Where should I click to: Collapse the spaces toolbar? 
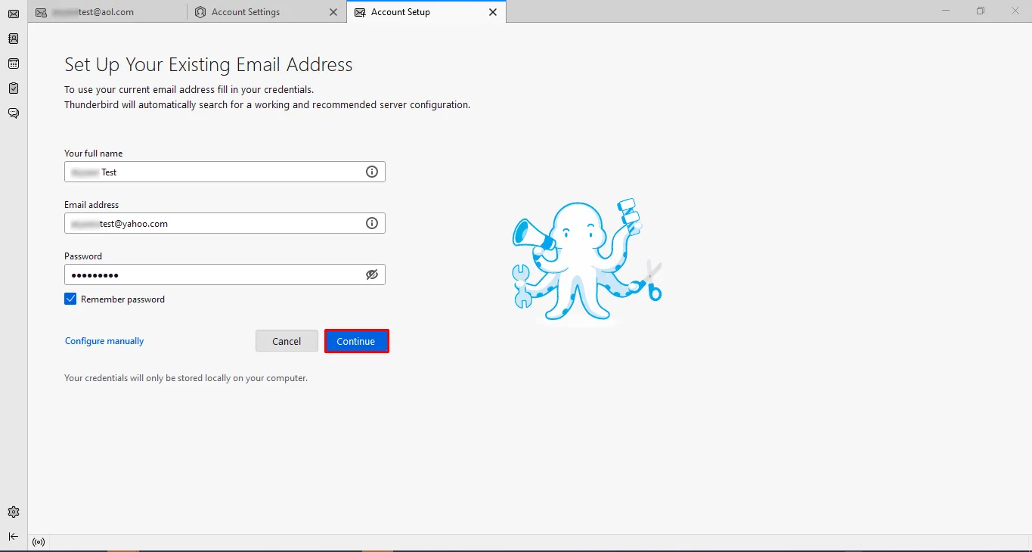tap(13, 536)
